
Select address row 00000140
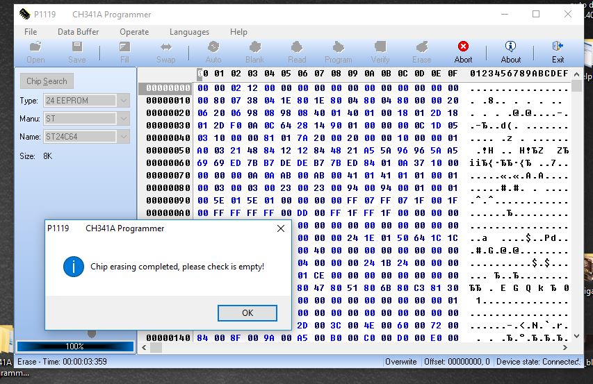point(168,338)
